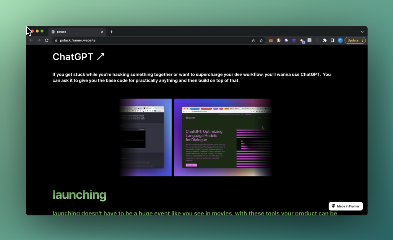
Task: Open a new tab with the plus button
Action: pos(111,32)
